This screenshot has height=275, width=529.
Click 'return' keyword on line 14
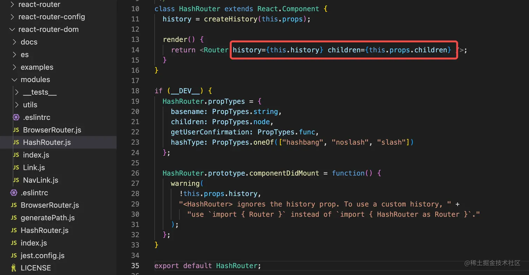183,50
